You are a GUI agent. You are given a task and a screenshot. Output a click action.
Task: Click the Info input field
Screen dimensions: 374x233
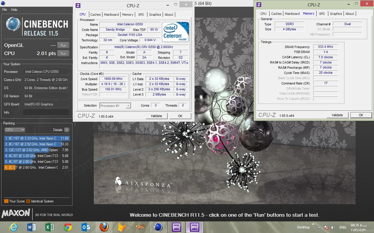[46, 112]
